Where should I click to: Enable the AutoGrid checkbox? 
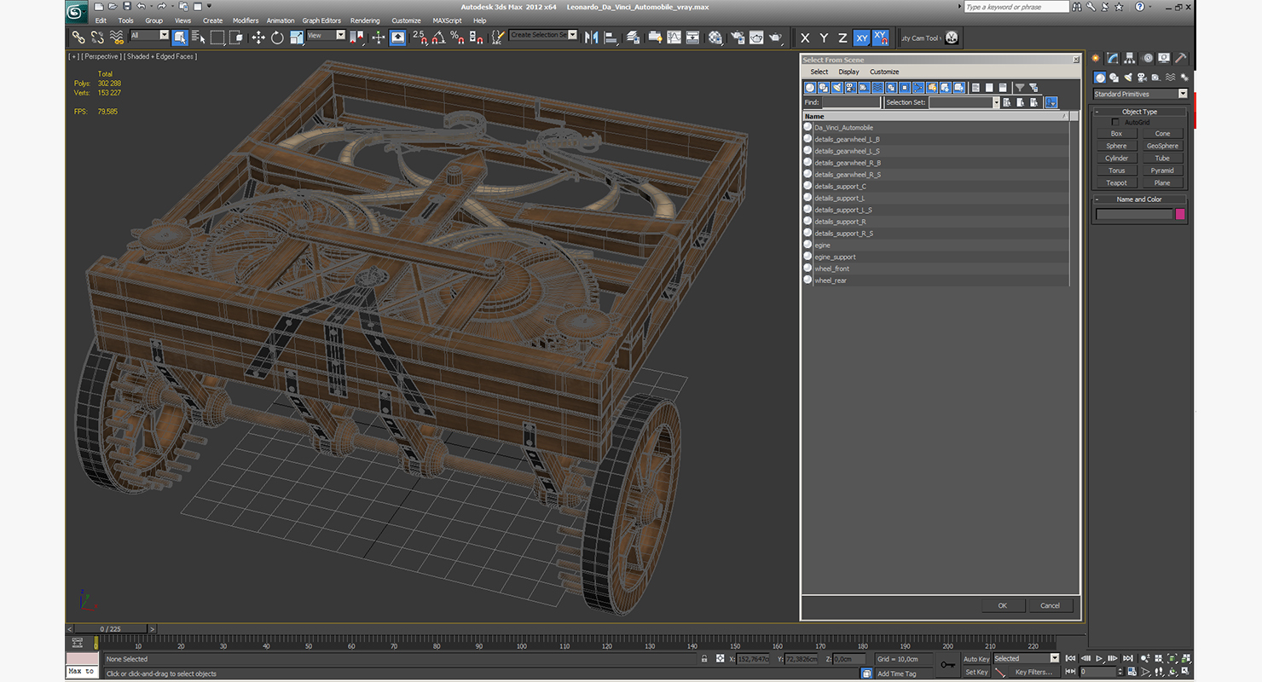1114,122
